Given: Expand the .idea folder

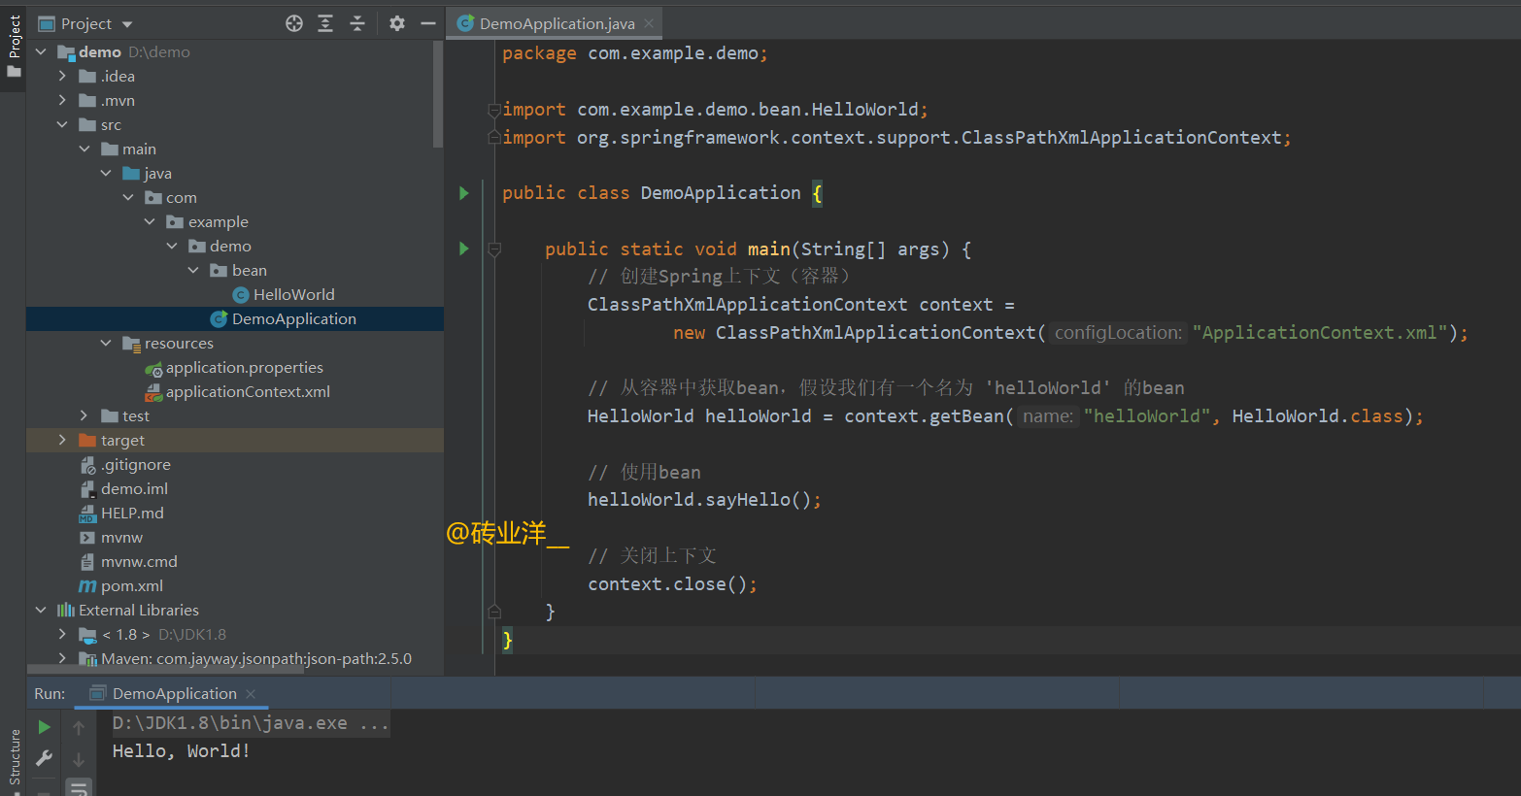Looking at the screenshot, I should (x=62, y=76).
